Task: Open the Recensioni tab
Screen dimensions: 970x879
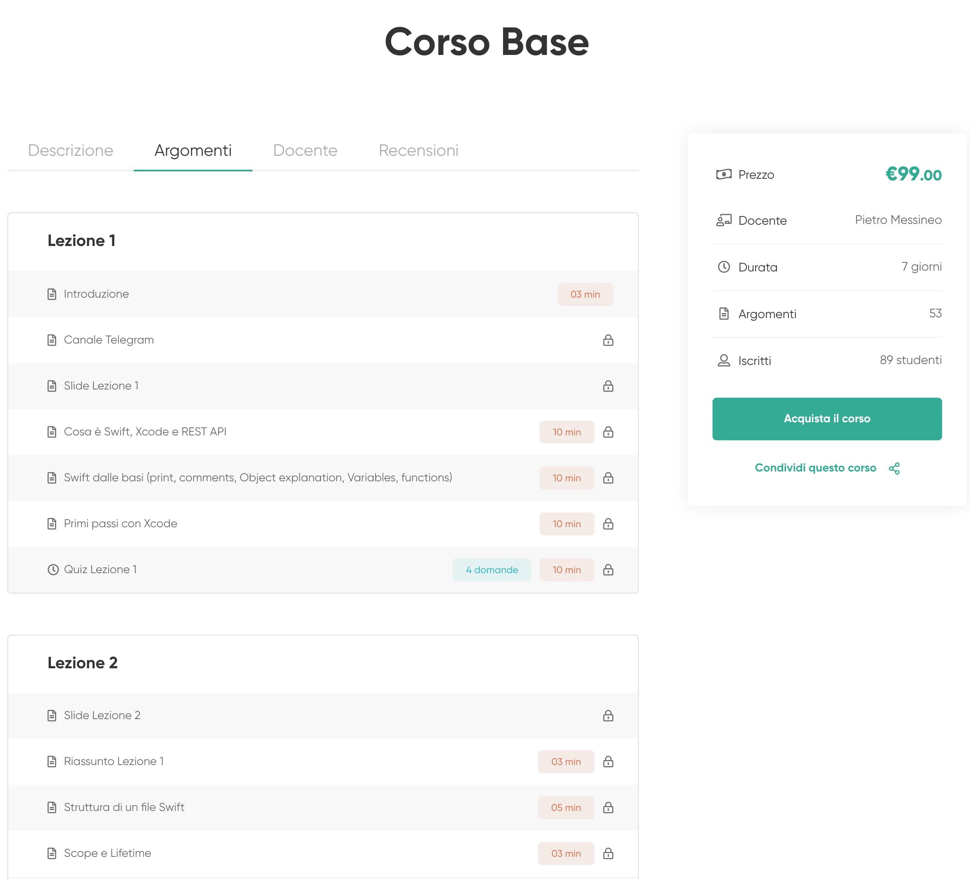Action: [x=418, y=150]
